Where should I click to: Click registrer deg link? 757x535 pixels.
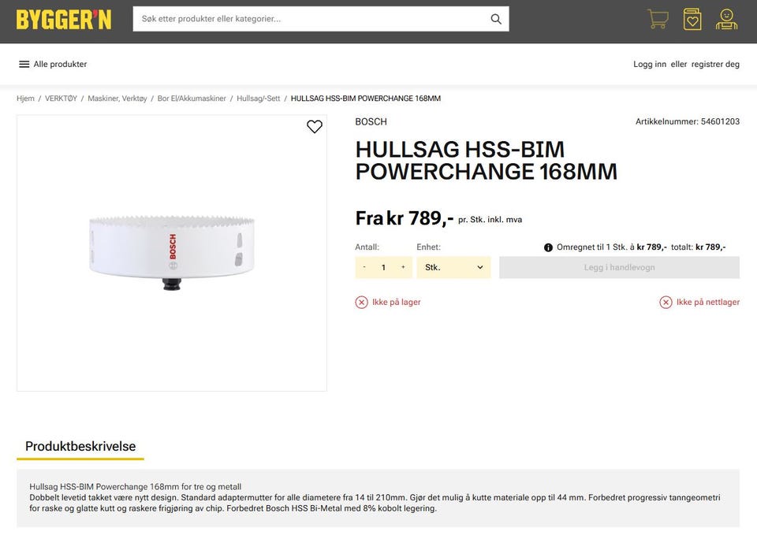[x=715, y=65]
